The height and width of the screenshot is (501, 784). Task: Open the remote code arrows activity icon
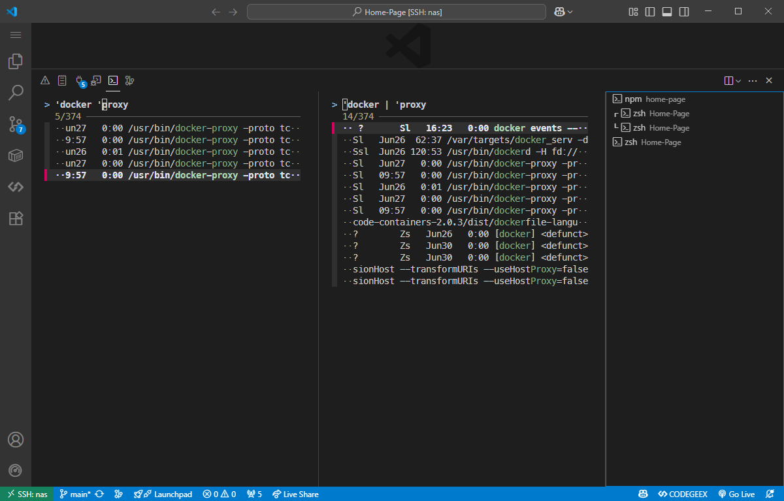click(x=16, y=187)
